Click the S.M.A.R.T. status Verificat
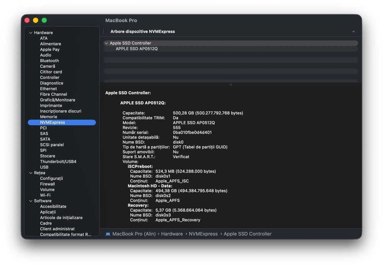The width and height of the screenshot is (383, 267). pyautogui.click(x=181, y=157)
